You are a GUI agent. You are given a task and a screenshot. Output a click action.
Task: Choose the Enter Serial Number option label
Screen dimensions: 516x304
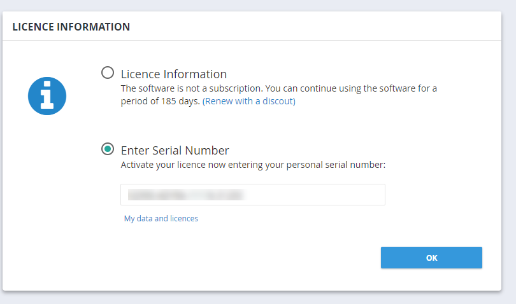(x=175, y=150)
